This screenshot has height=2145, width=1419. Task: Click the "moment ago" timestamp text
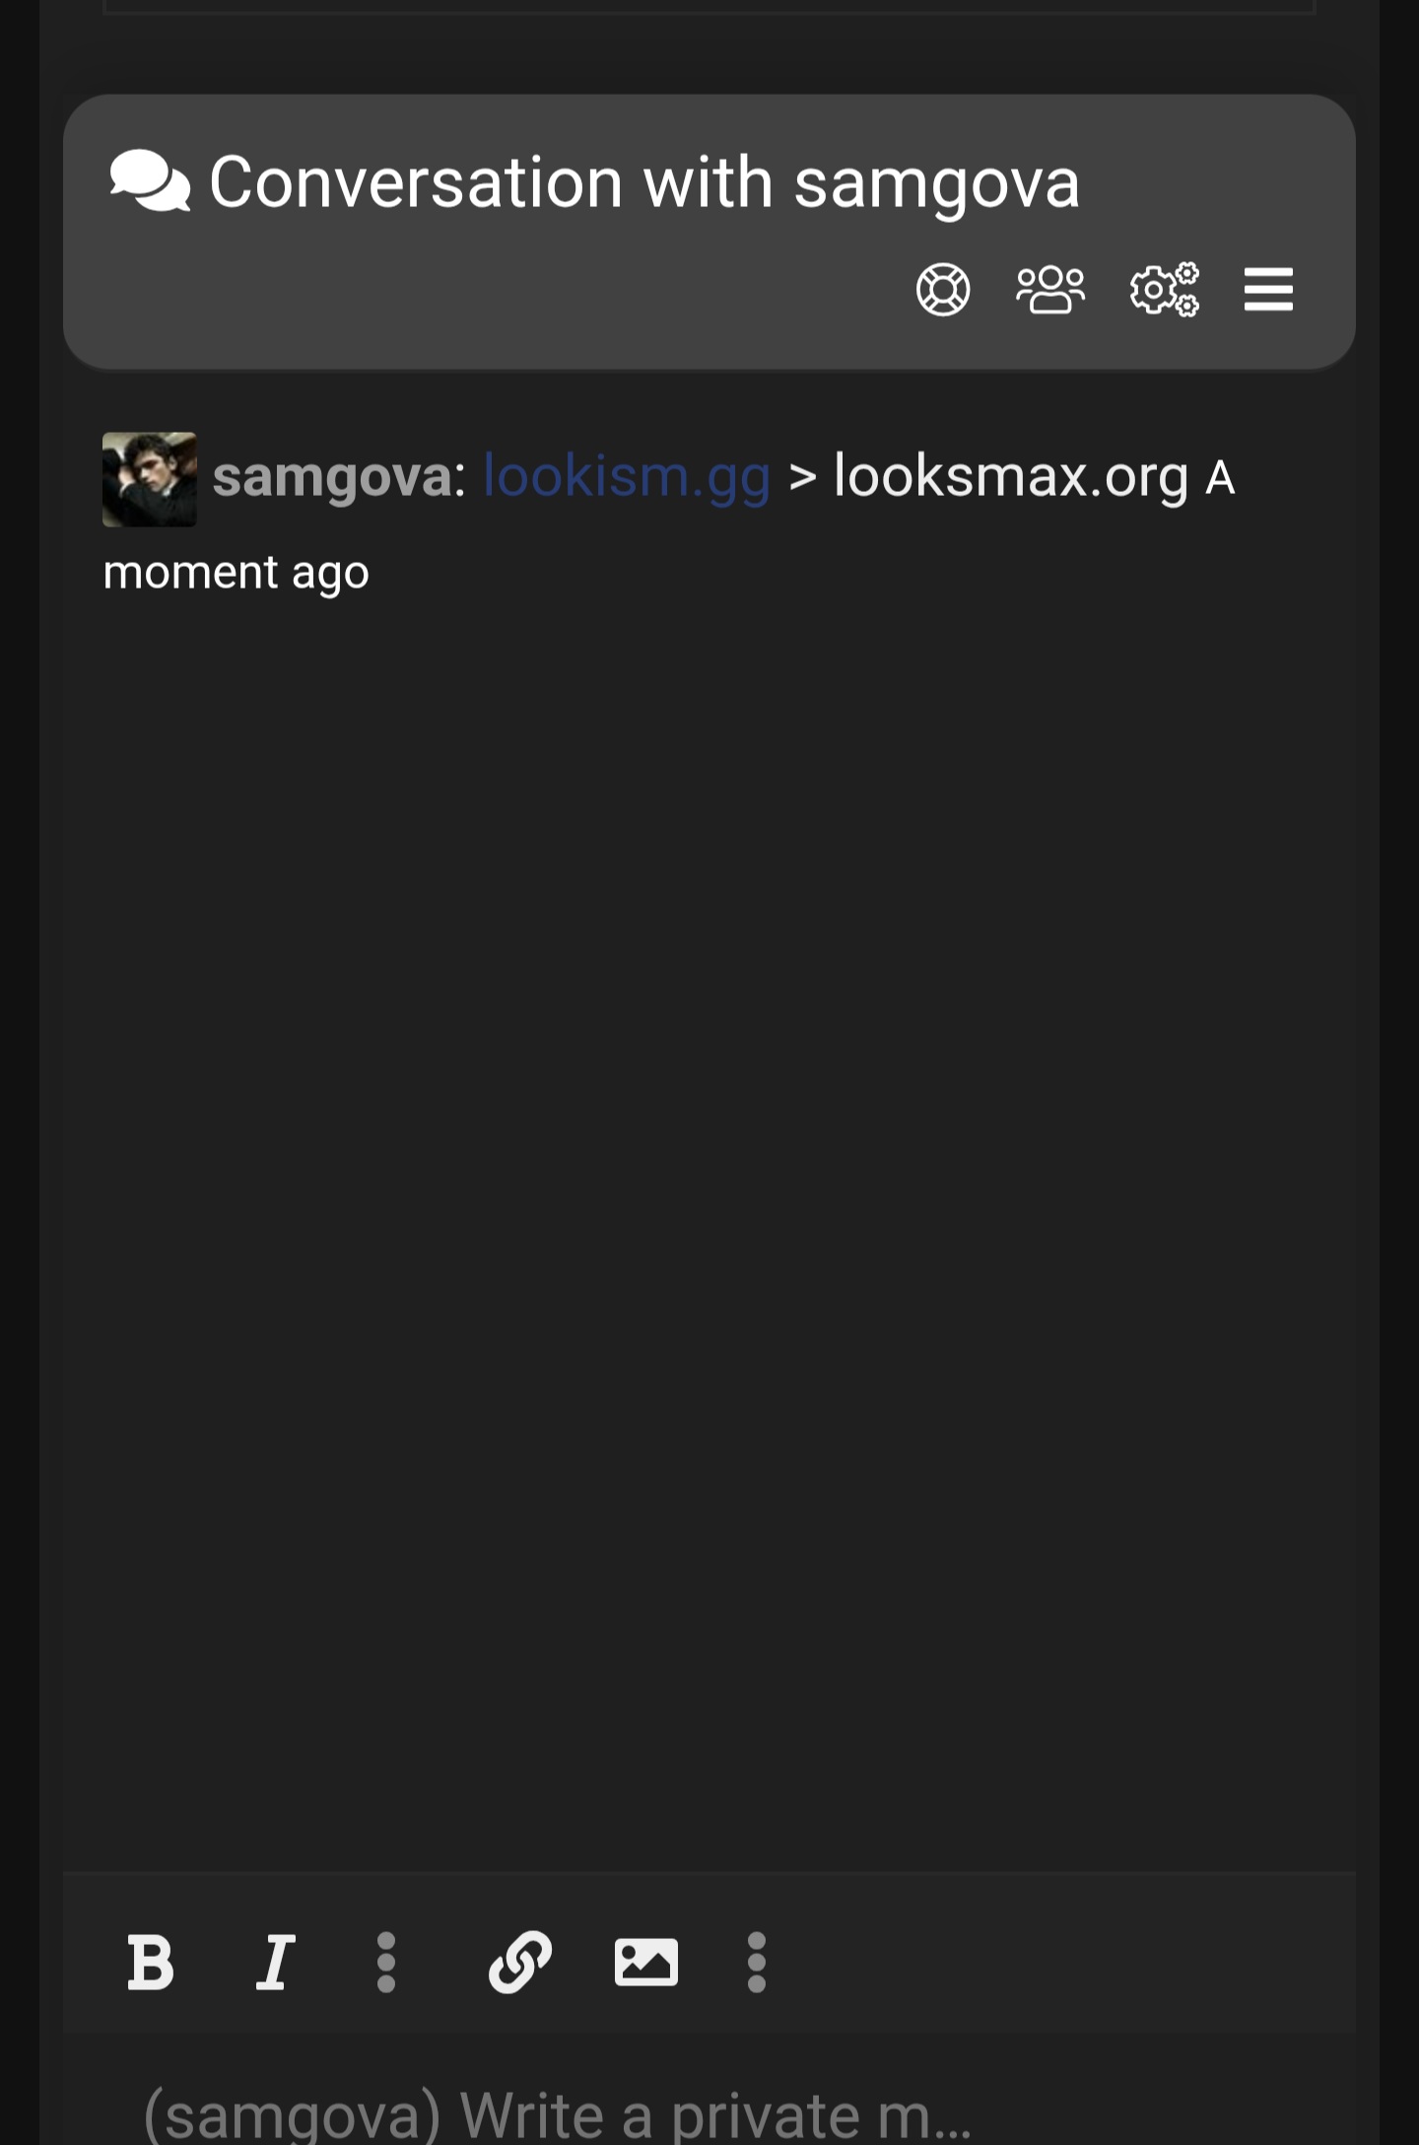click(236, 573)
